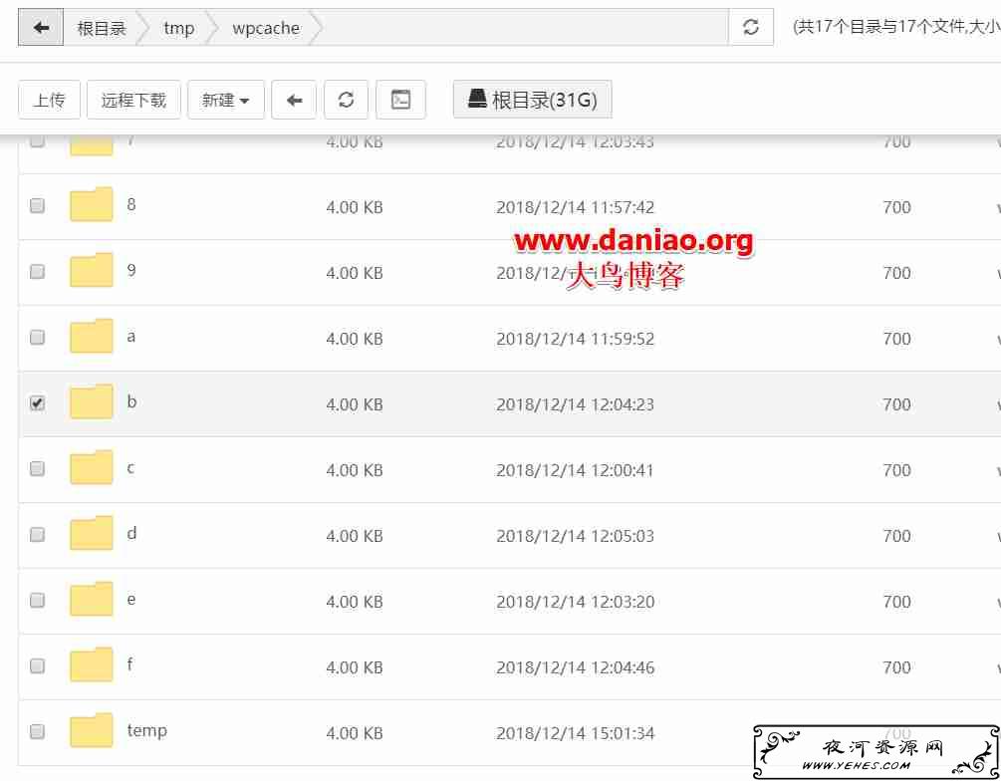Click the toolbar back arrow button
This screenshot has height=781, width=1001.
294,100
